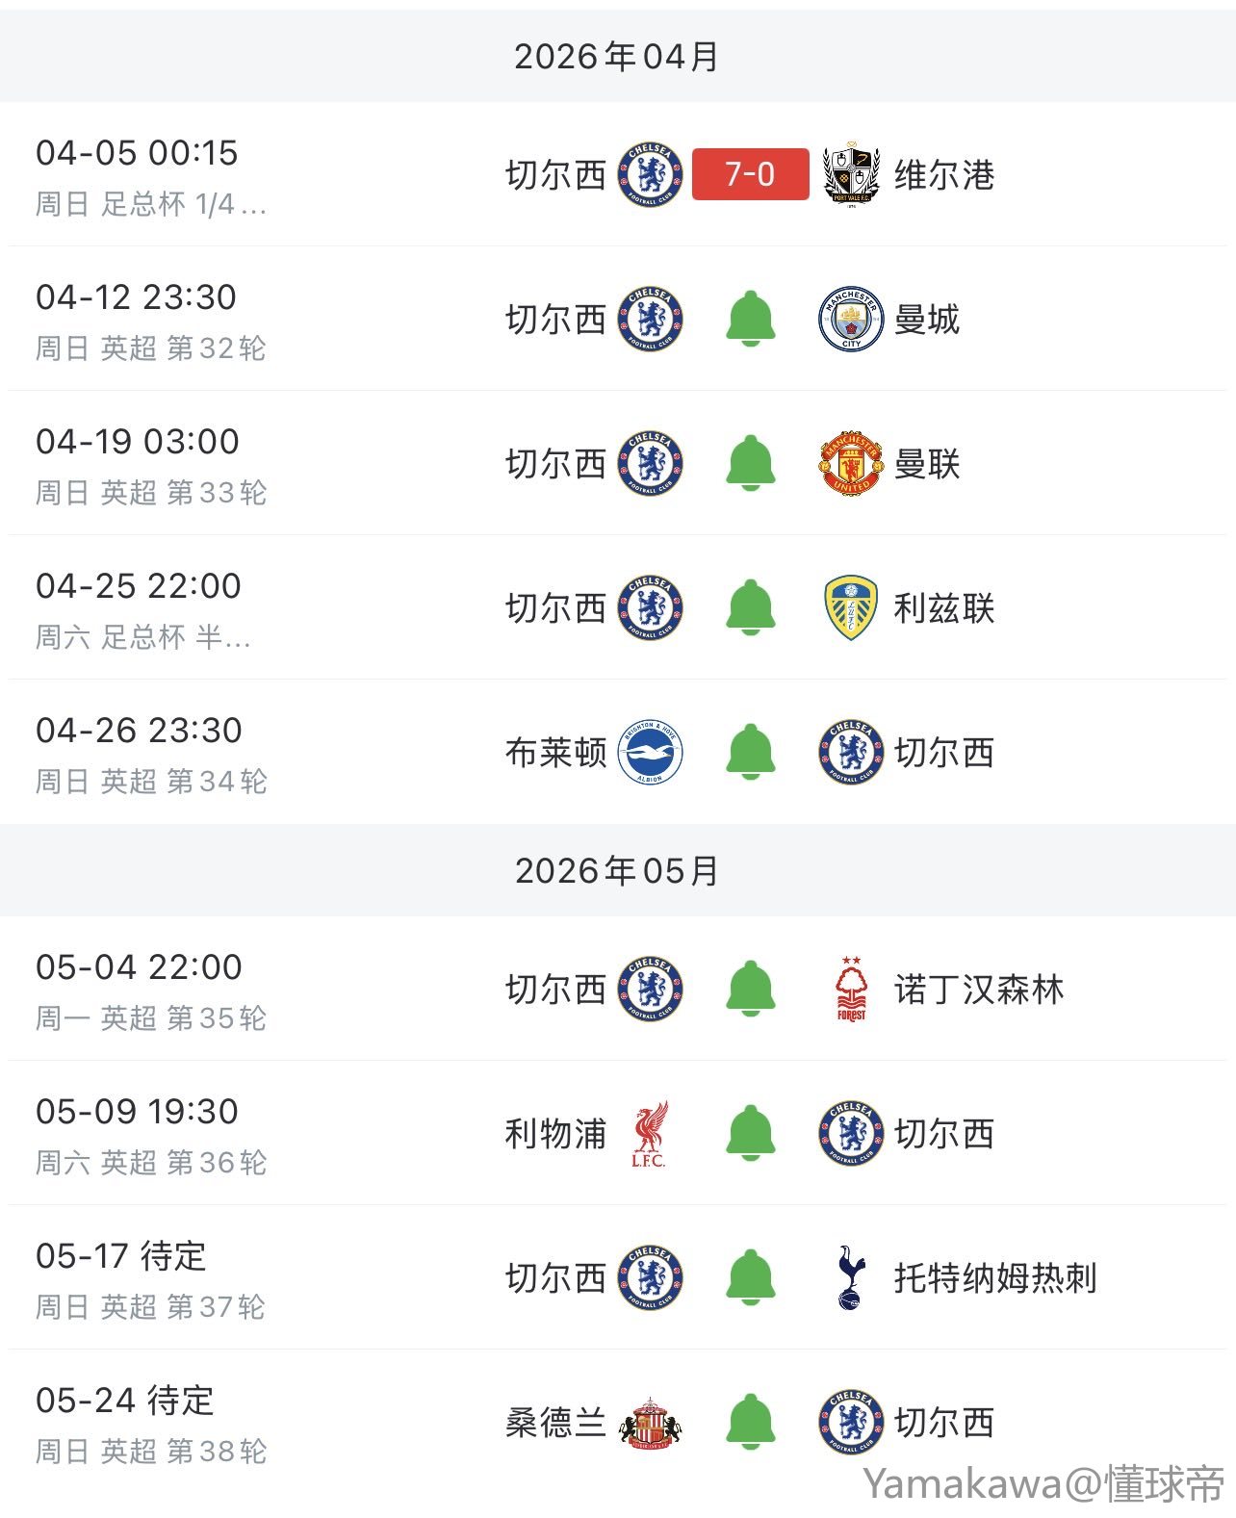Click the 诺丁汉森林 team name
The image size is (1236, 1518).
click(x=979, y=990)
